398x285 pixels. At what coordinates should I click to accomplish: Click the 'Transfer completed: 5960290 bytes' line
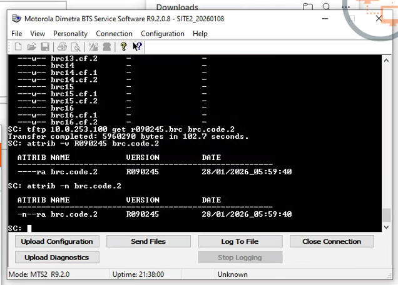coord(128,136)
